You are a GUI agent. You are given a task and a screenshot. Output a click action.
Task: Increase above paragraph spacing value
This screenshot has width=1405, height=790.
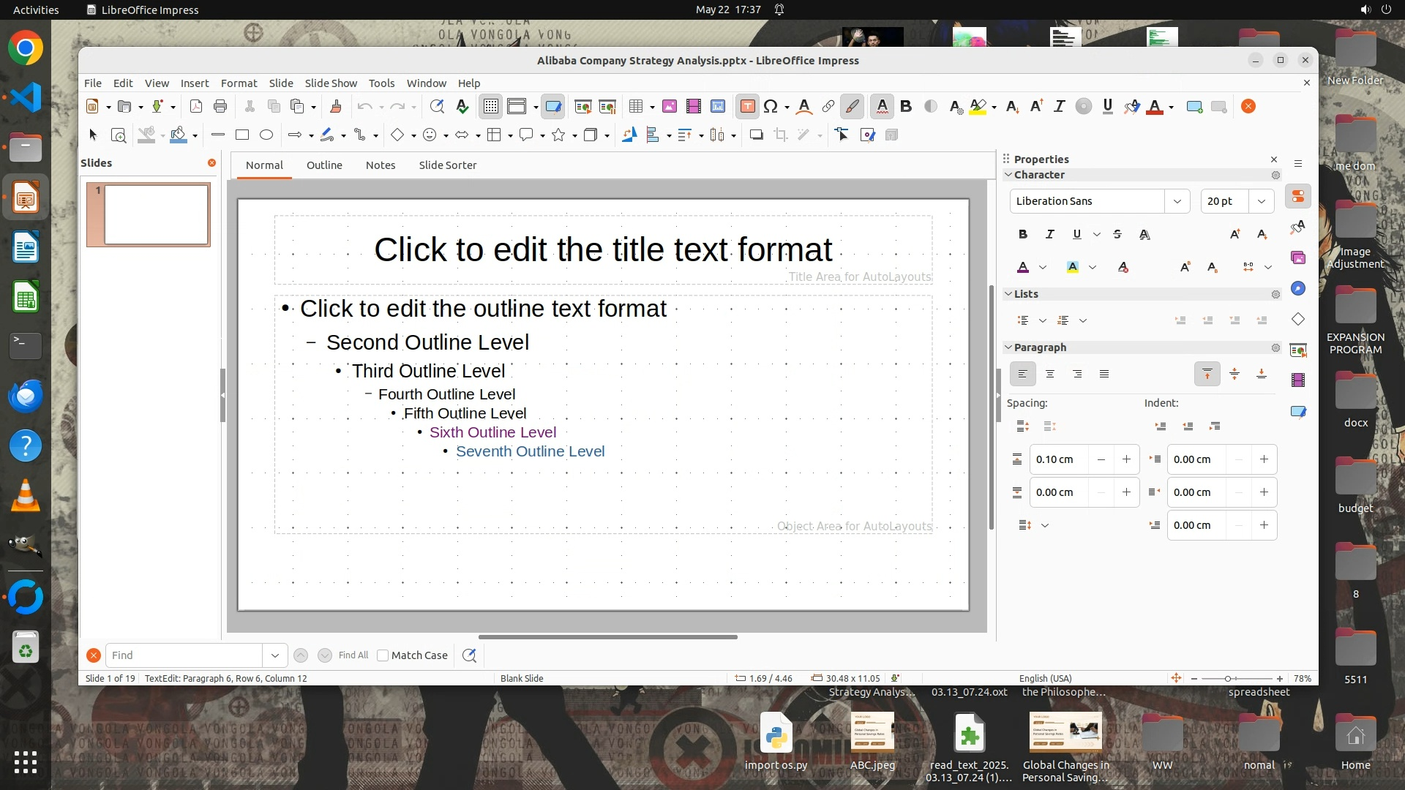pyautogui.click(x=1126, y=460)
